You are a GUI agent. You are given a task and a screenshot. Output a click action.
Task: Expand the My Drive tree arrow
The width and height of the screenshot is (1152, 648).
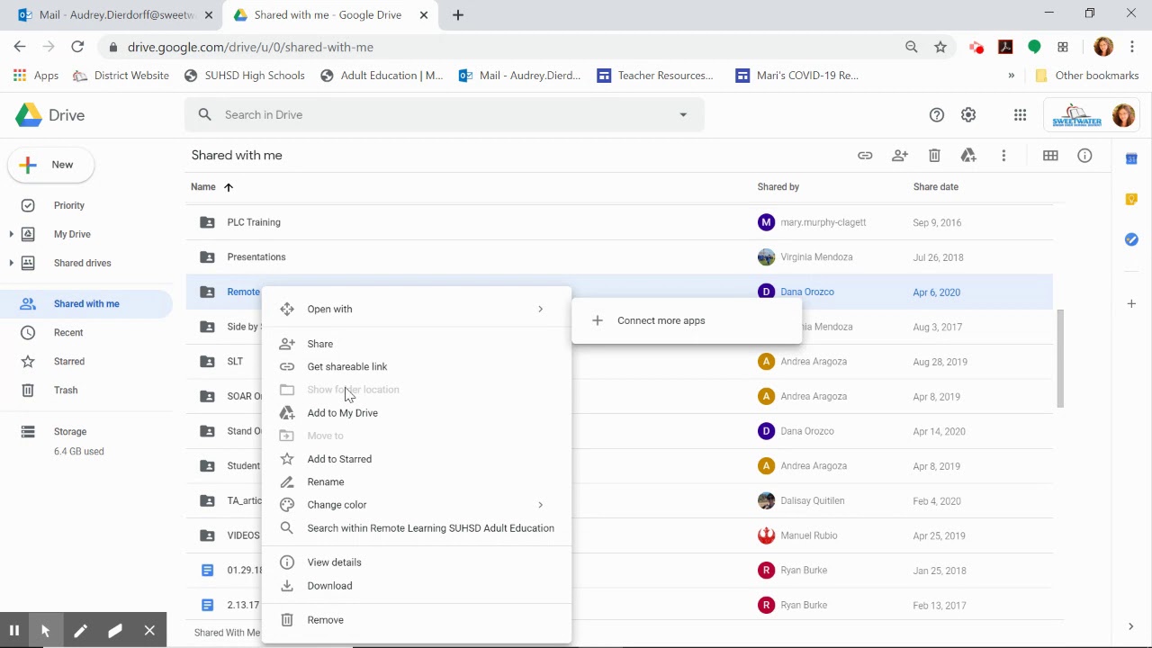click(x=11, y=234)
